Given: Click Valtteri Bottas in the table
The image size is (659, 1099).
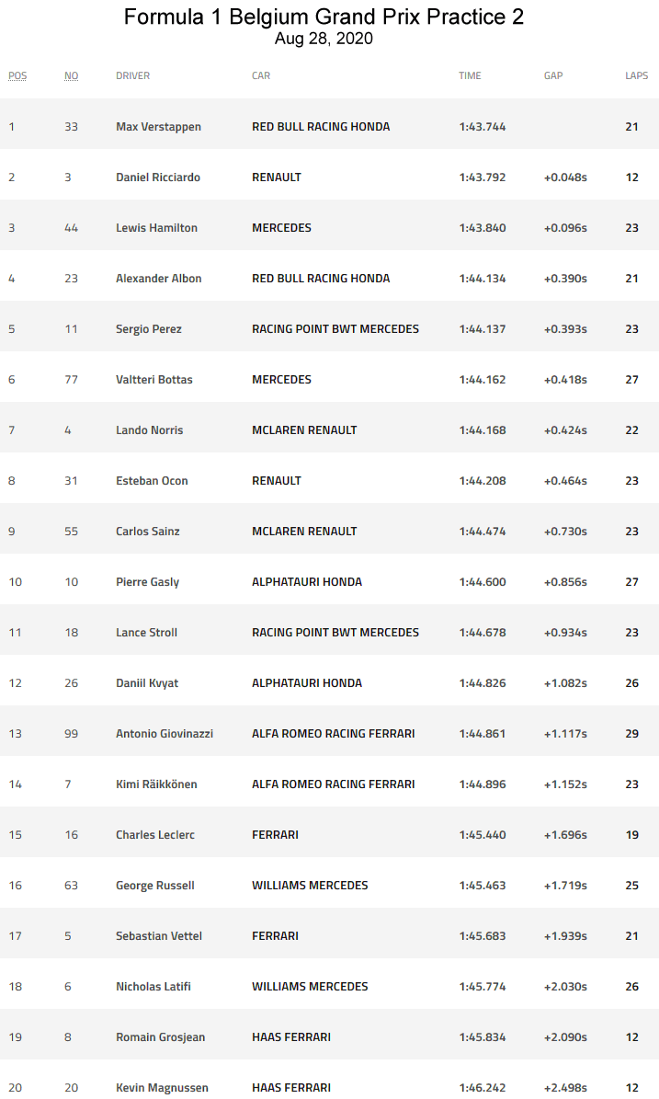Looking at the screenshot, I should (x=154, y=380).
